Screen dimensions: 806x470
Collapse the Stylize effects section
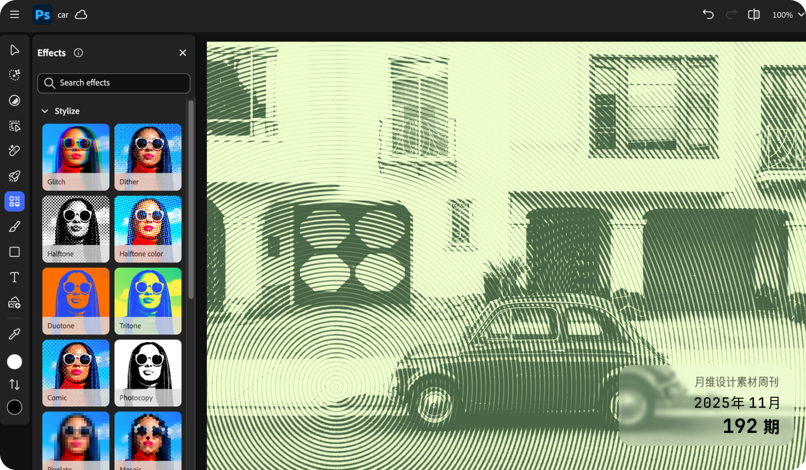coord(45,111)
